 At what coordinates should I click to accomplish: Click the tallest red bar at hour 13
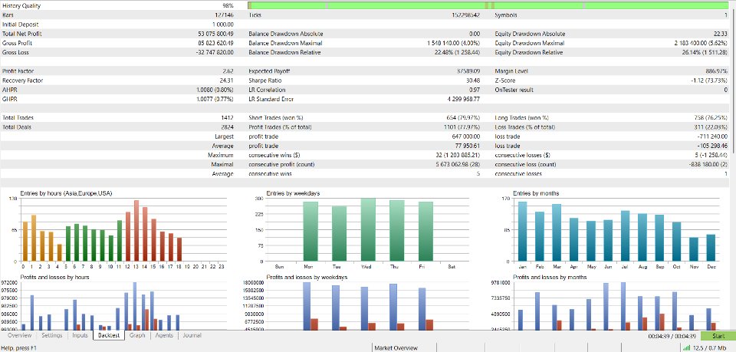click(136, 231)
